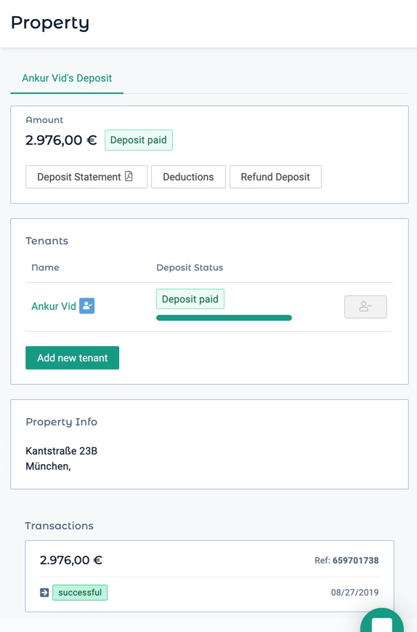The height and width of the screenshot is (632, 417).
Task: Click the remove tenant icon button
Action: coord(365,307)
